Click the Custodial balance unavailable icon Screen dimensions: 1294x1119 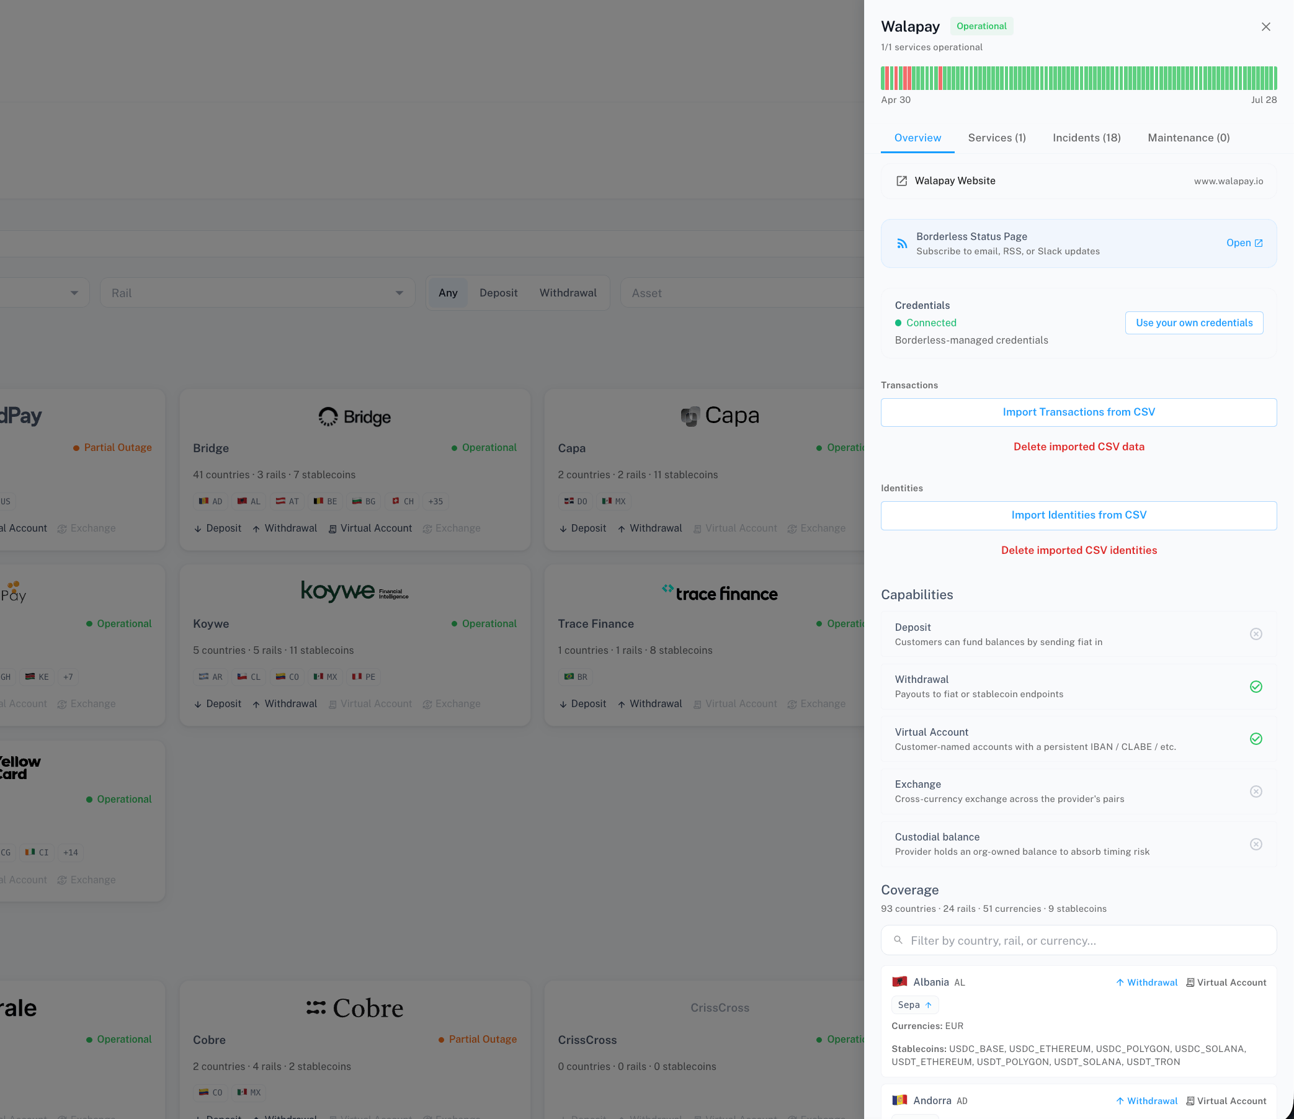(1256, 844)
